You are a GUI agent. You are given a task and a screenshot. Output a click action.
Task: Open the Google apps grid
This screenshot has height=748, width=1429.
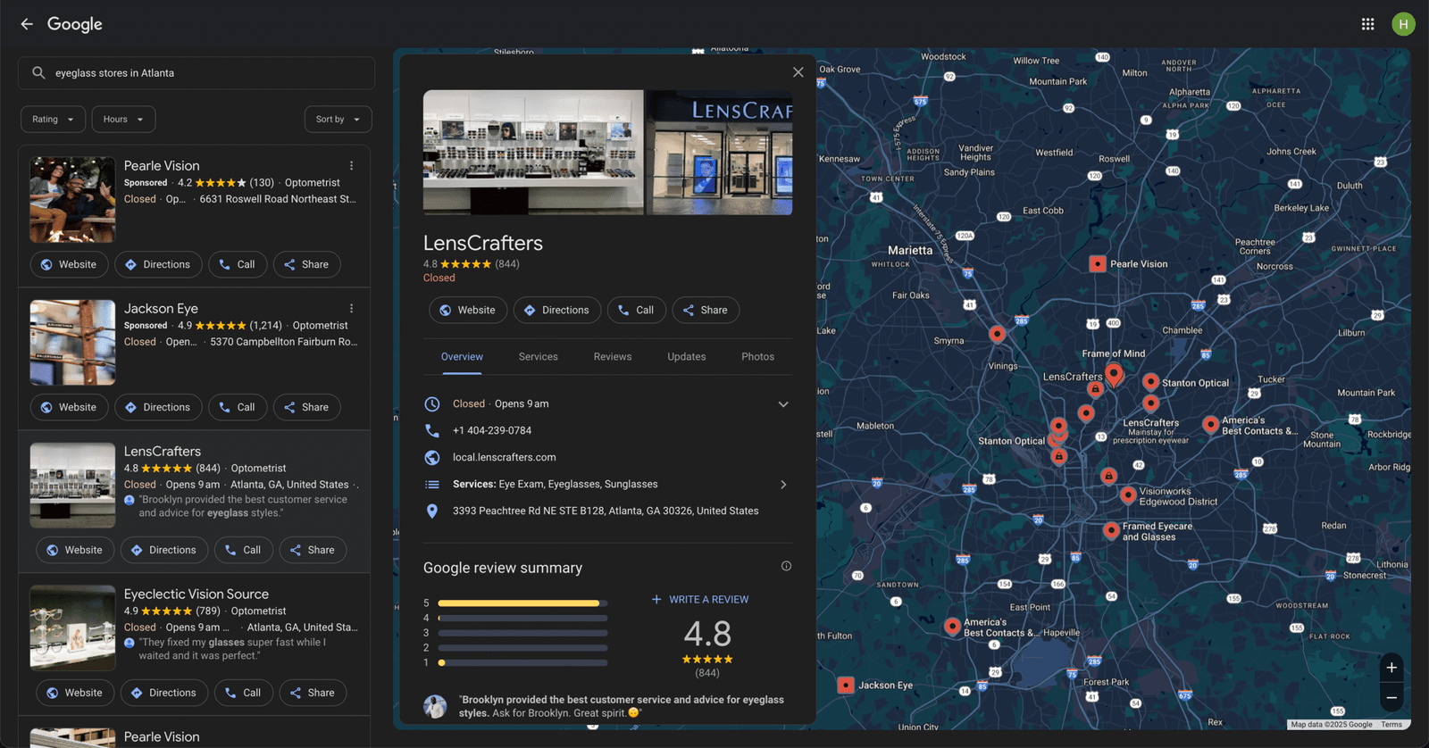1367,24
